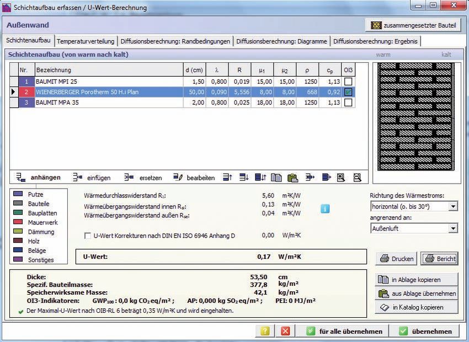Switch to the Schichtenaufbau tab
The height and width of the screenshot is (342, 469).
[x=28, y=40]
